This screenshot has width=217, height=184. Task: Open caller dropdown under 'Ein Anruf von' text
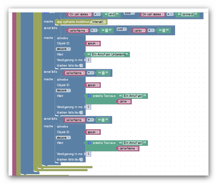pyautogui.click(x=125, y=101)
